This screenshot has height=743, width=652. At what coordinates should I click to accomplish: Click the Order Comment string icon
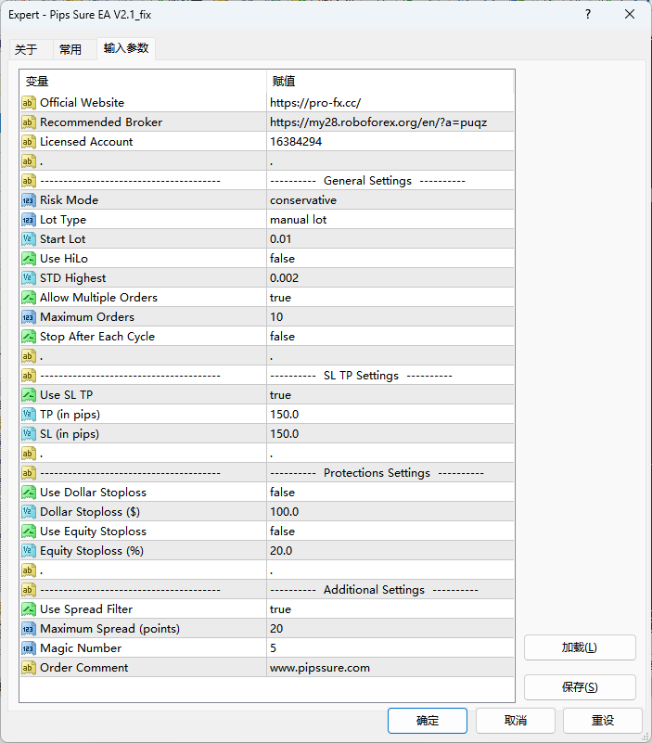click(x=29, y=668)
